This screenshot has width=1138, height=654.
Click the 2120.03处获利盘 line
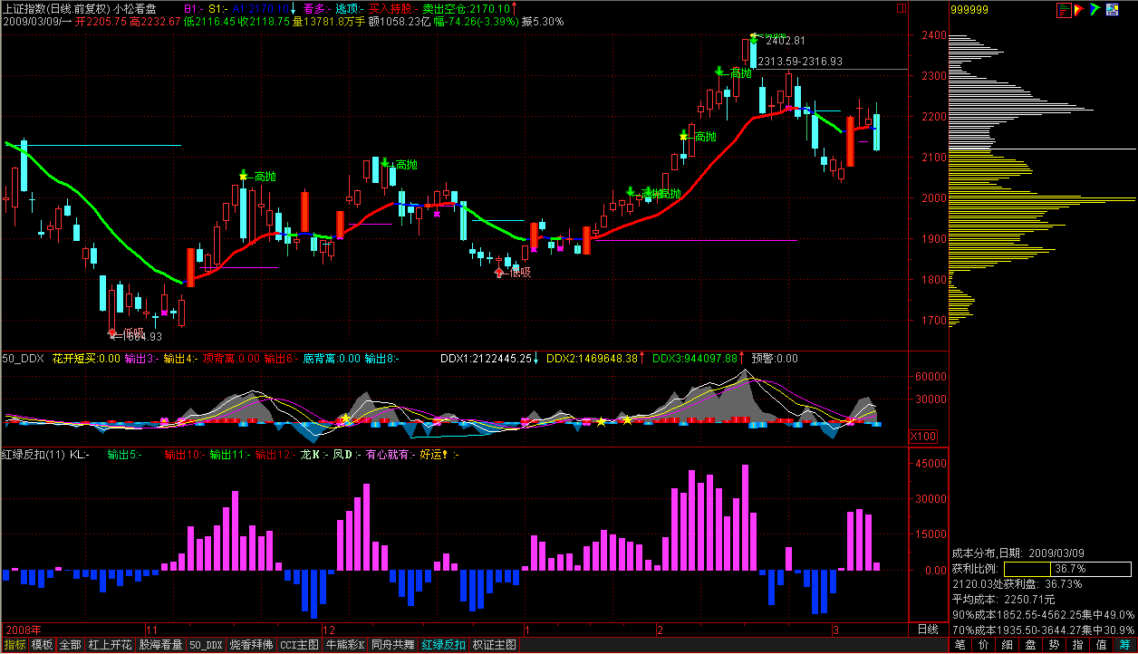[x=1017, y=584]
